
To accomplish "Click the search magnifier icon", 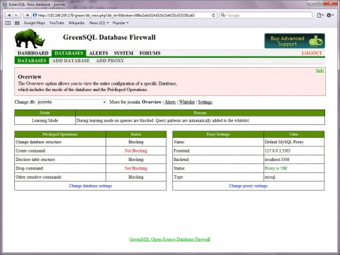I will [x=223, y=15].
